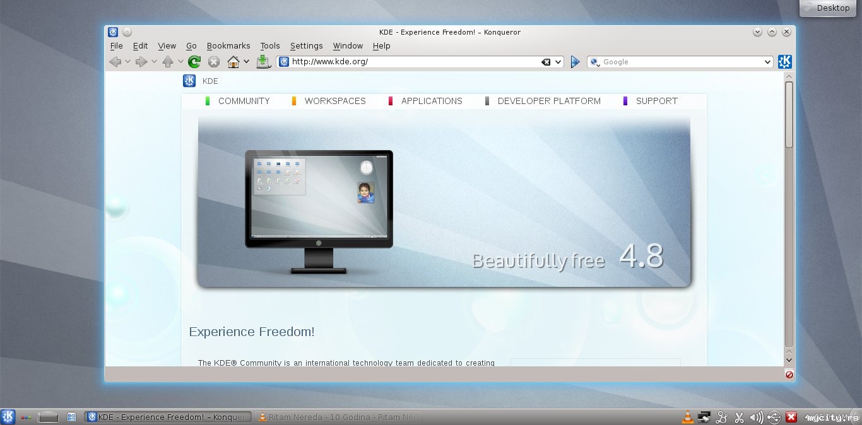Open the WORKSPACES link on kde.org
Image resolution: width=862 pixels, height=425 pixels.
pos(335,101)
